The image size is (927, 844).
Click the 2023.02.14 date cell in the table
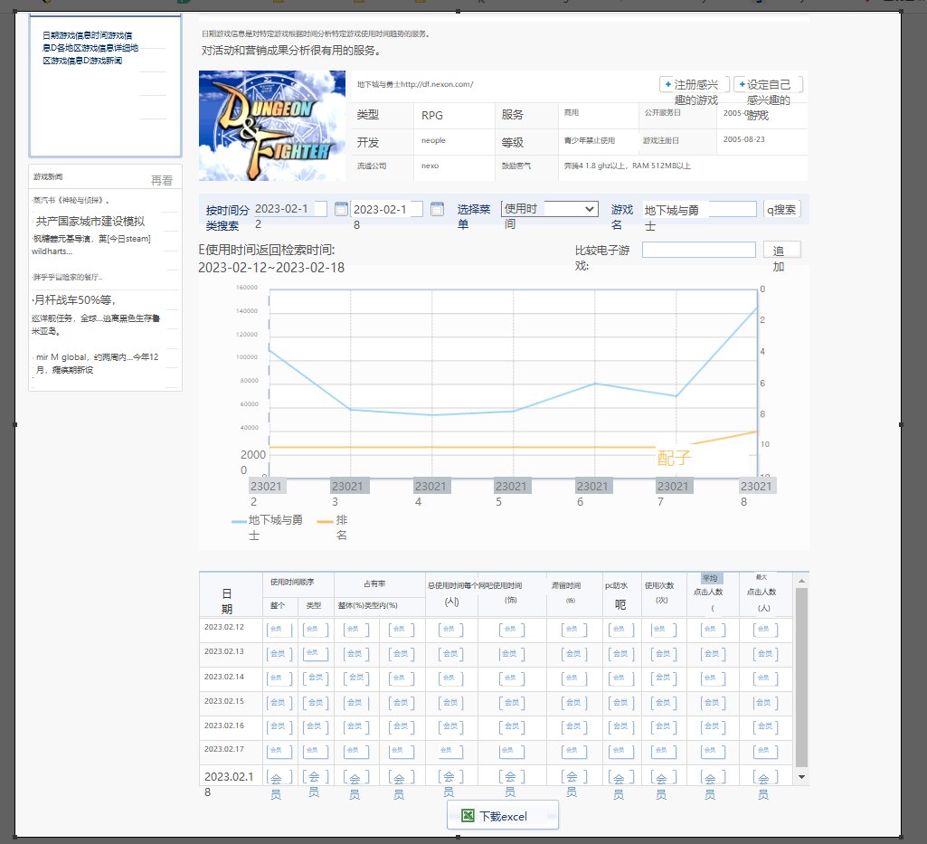click(x=224, y=677)
